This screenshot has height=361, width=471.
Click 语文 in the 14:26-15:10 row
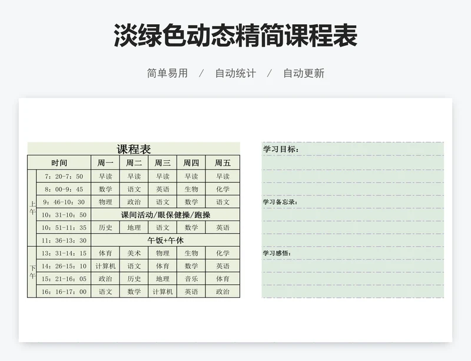click(134, 266)
